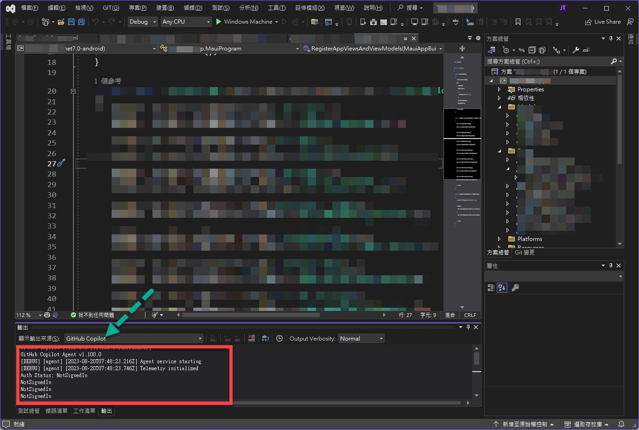Toggle word wrap in the Output window
Image resolution: width=639 pixels, height=430 pixels.
pyautogui.click(x=266, y=338)
